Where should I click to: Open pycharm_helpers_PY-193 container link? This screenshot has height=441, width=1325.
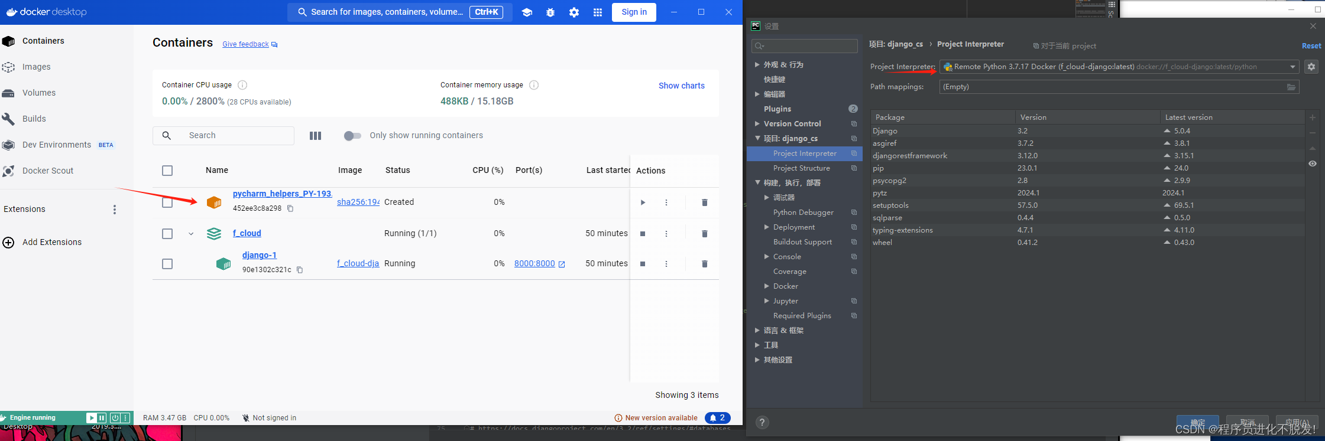point(283,194)
